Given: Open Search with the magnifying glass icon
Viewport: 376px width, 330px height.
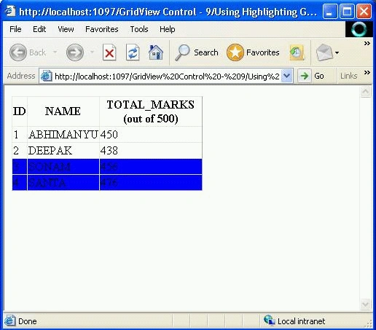Looking at the screenshot, I should [182, 52].
